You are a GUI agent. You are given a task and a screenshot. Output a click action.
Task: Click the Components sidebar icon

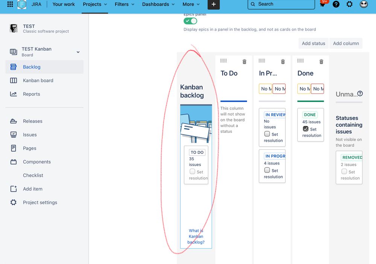[x=14, y=162]
